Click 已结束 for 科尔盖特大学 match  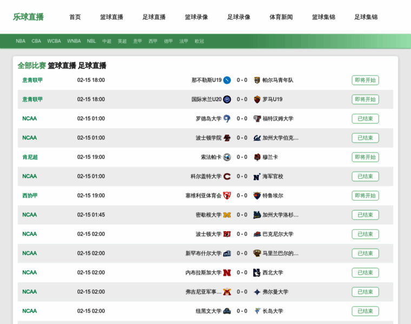[365, 177]
